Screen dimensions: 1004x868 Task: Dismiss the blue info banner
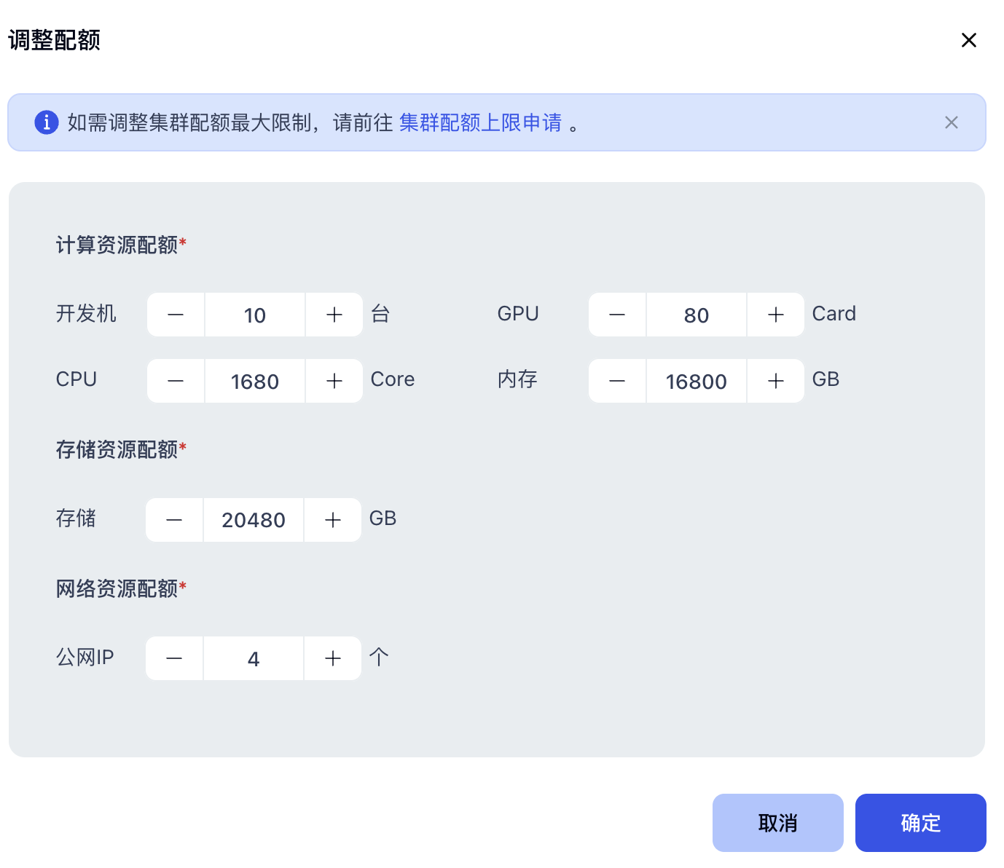coord(951,122)
